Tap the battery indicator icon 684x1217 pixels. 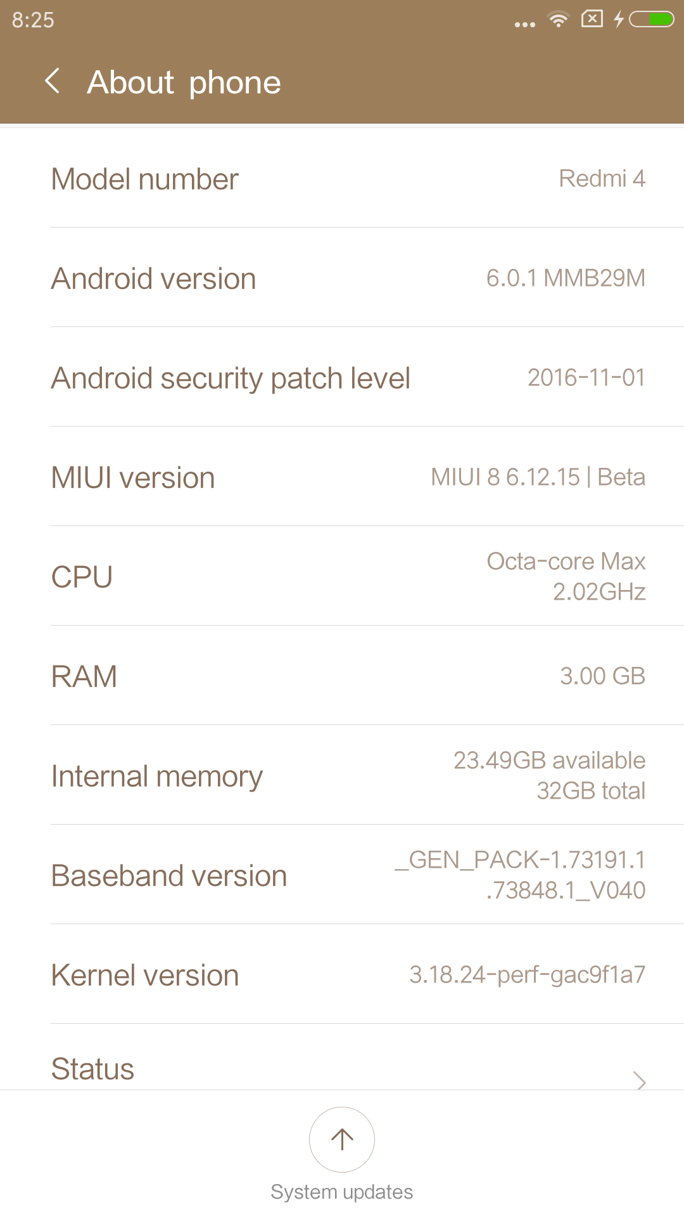click(652, 20)
